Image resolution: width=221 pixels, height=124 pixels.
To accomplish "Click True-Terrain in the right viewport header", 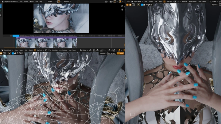I will click(202, 2).
